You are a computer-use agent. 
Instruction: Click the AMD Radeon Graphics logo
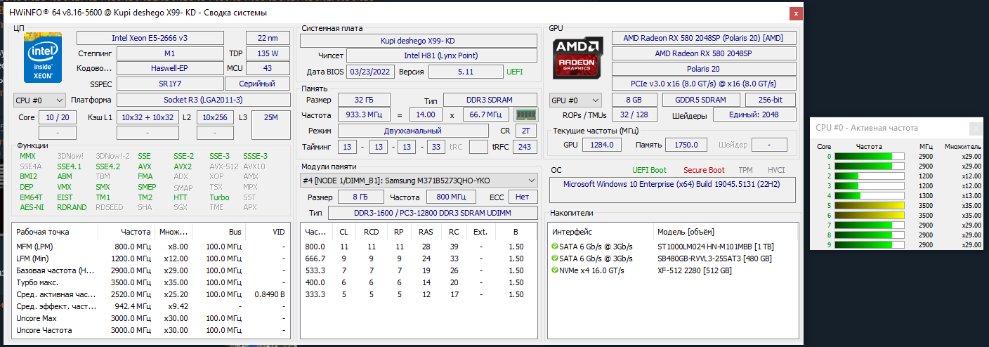(x=577, y=57)
